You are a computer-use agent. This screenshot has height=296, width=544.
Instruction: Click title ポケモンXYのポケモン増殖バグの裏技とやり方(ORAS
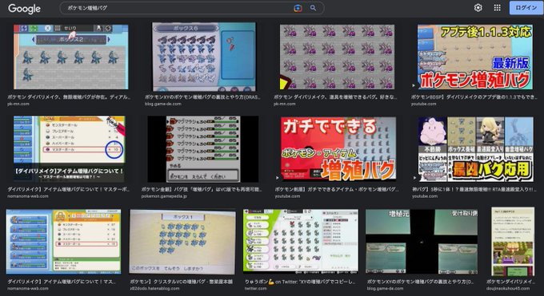[x=202, y=97]
